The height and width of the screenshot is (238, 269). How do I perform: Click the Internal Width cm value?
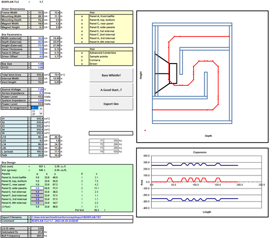tap(37, 79)
